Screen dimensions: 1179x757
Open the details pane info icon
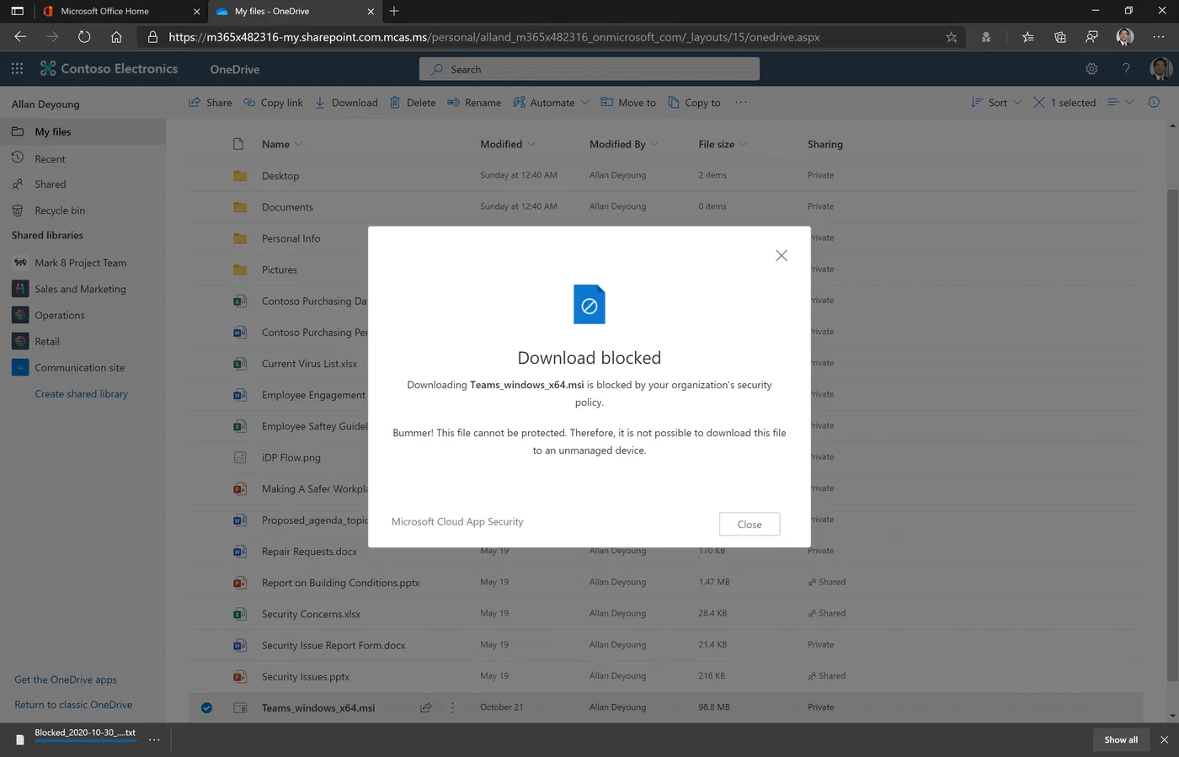click(x=1154, y=103)
